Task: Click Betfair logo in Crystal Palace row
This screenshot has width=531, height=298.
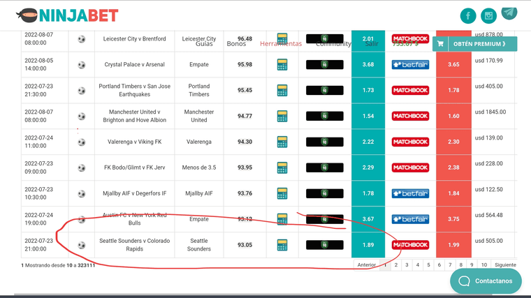Action: coord(410,65)
